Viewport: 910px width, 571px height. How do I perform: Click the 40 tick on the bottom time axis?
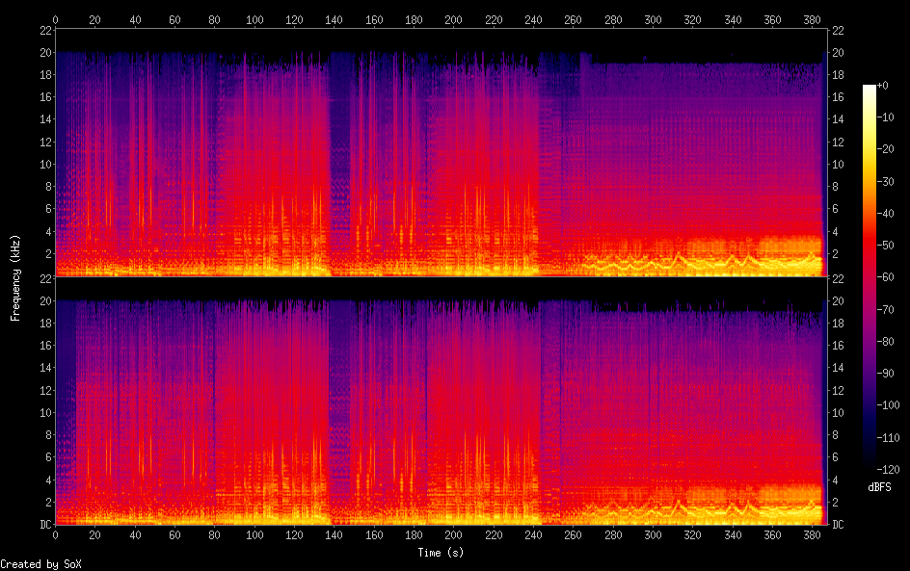tap(135, 534)
